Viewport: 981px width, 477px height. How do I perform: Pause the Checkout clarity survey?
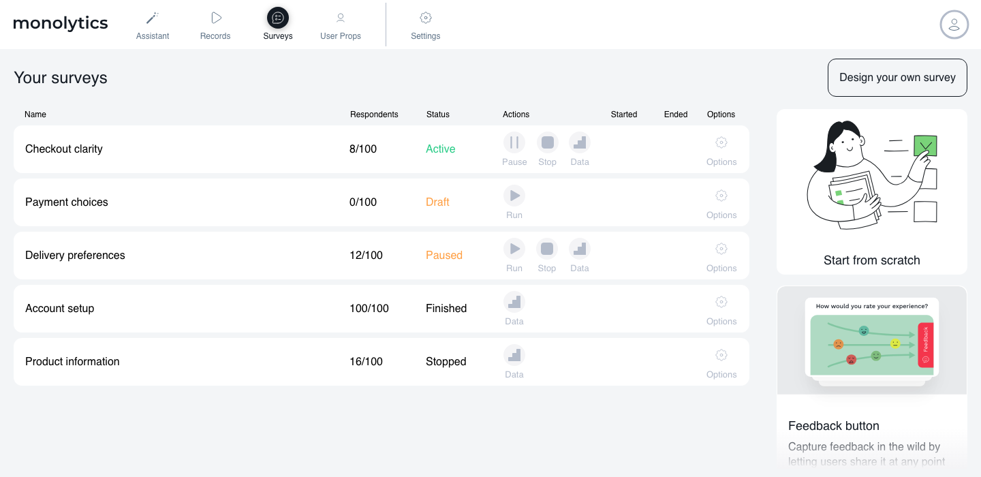coord(514,142)
